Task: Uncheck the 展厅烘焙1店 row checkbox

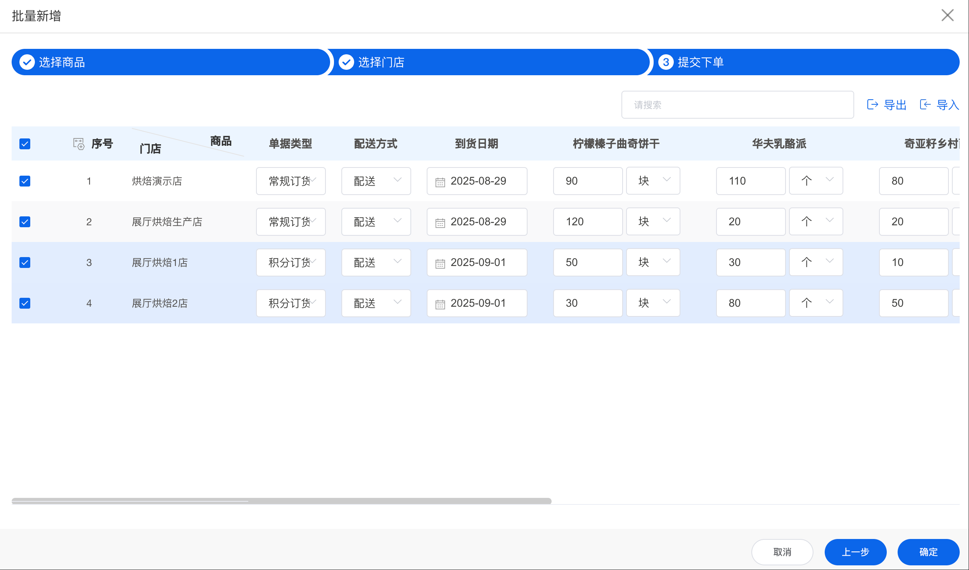Action: tap(25, 263)
